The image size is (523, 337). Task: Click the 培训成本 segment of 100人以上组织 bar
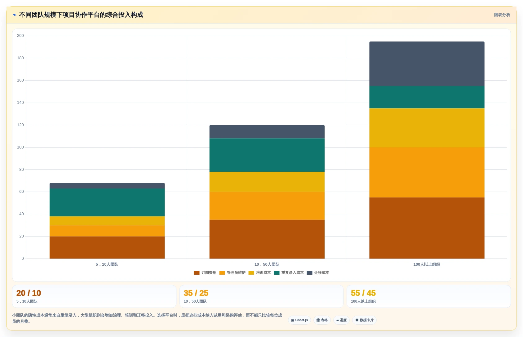tap(427, 128)
